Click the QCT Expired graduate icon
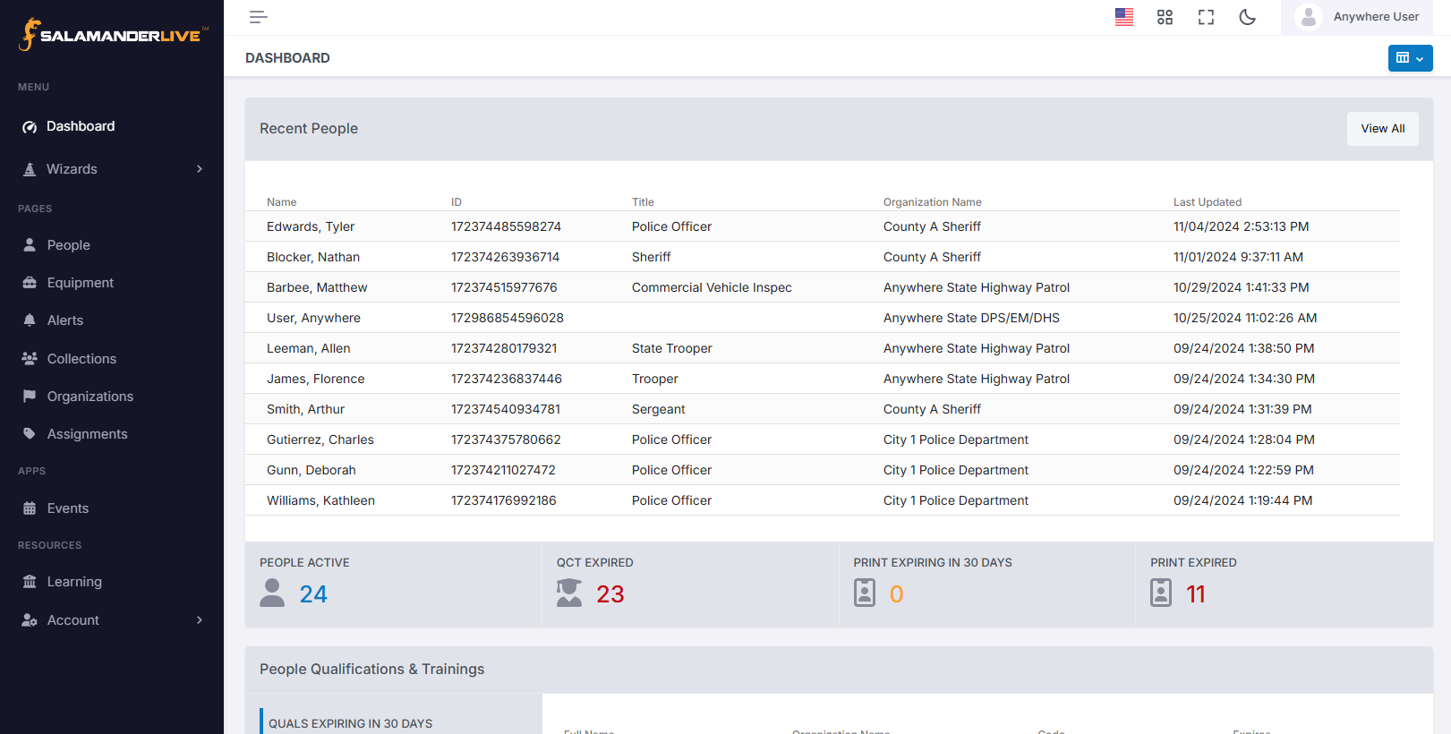 coord(569,593)
